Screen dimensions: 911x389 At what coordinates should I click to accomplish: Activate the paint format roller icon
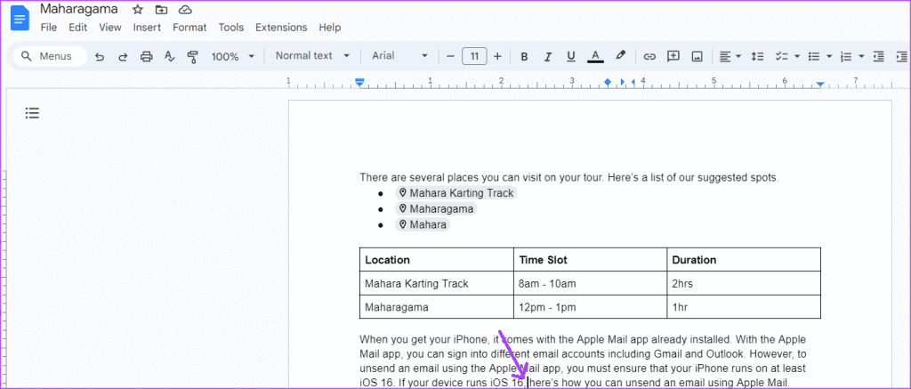[193, 56]
